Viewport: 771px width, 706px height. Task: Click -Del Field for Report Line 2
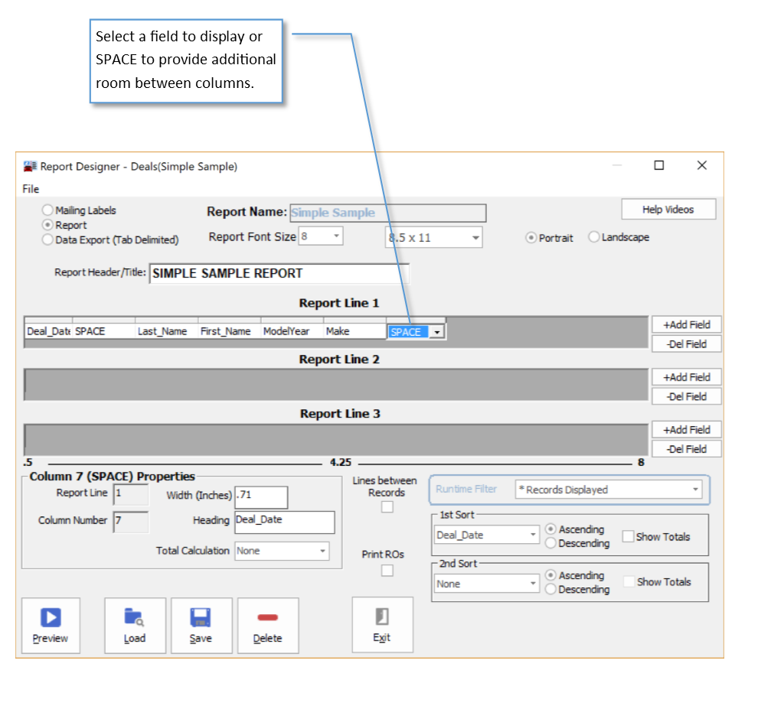coord(686,396)
